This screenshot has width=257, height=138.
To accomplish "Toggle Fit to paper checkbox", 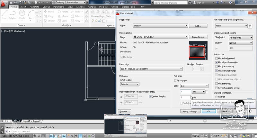I will pos(175,80).
